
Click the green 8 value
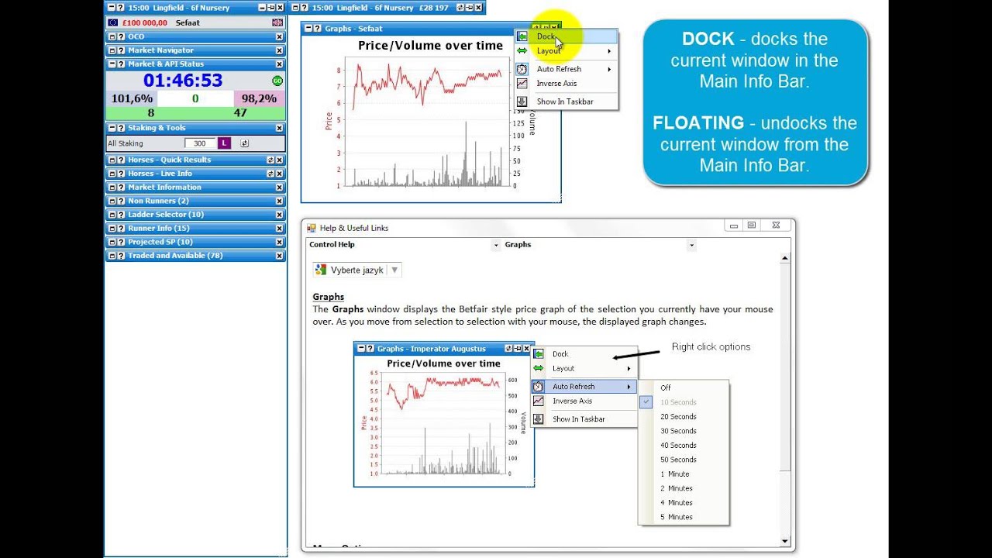pyautogui.click(x=151, y=113)
